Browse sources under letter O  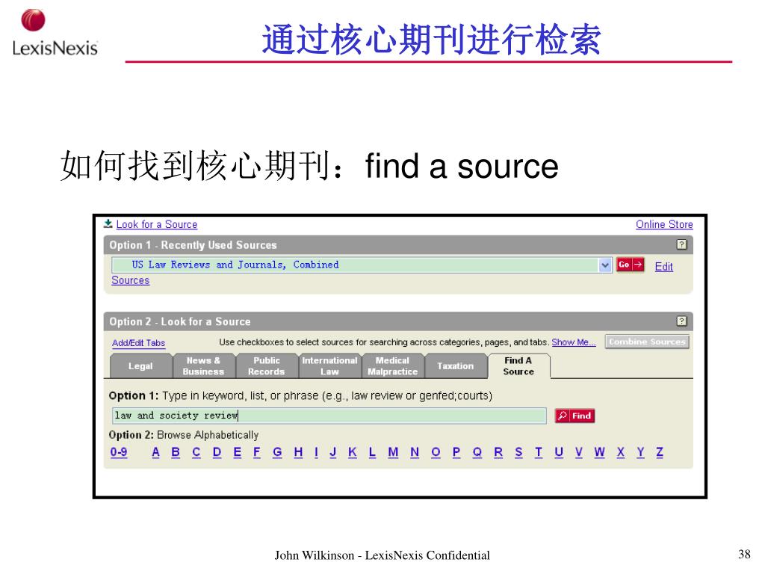pos(436,452)
